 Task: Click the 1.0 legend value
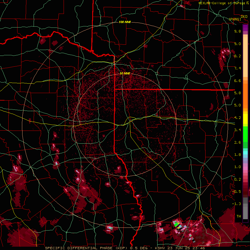(x=237, y=167)
